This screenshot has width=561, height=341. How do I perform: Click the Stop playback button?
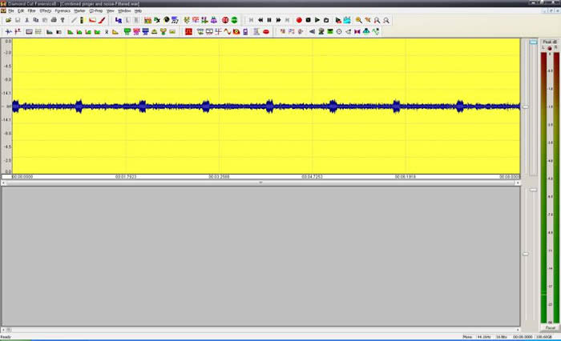pyautogui.click(x=308, y=20)
